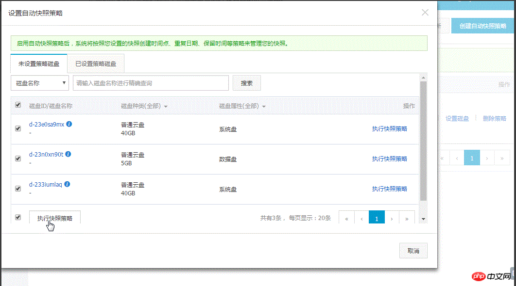
Task: Open disk link d-23n0xn90t
Action: [x=46, y=154]
